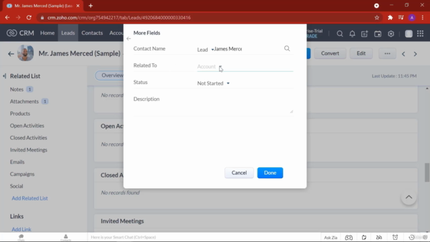The image size is (430, 242).
Task: Select Closed Activities in Related List
Action: [x=28, y=138]
